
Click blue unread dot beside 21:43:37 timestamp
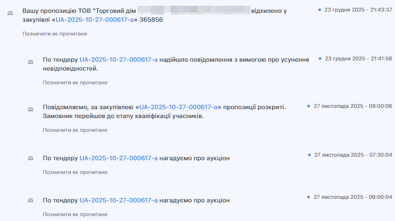pos(320,9)
